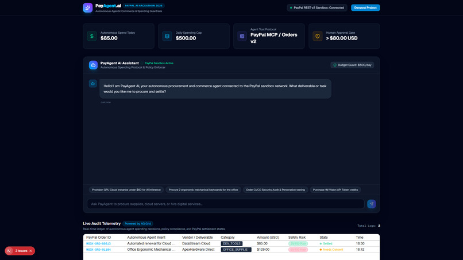Click the N icon in the issues badge
Viewport: 463px width, 260px height.
(x=9, y=251)
